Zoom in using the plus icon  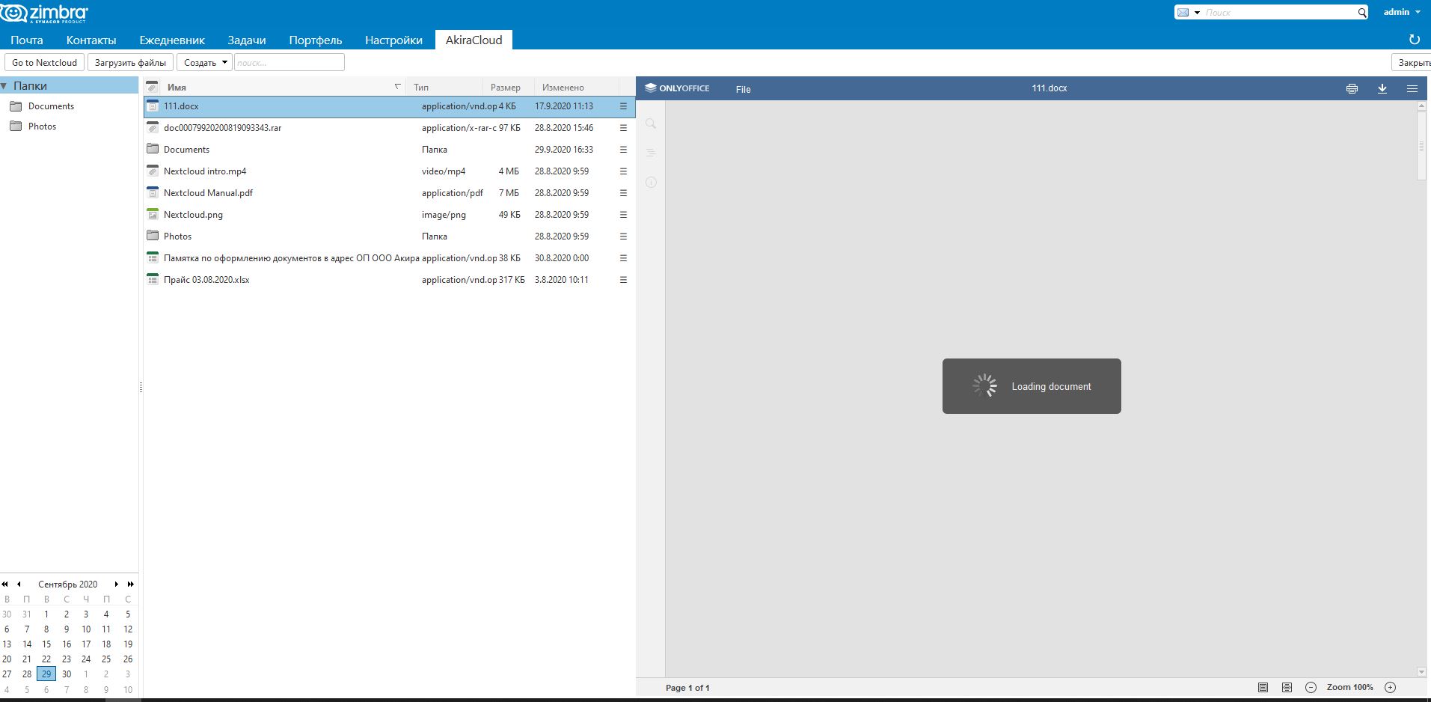point(1390,687)
